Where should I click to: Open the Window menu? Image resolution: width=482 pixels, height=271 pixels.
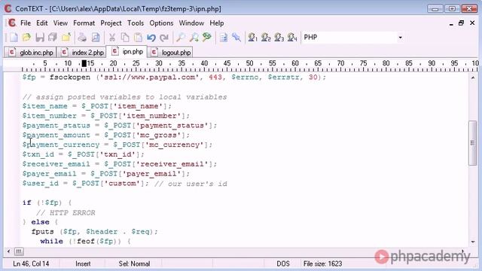(191, 23)
